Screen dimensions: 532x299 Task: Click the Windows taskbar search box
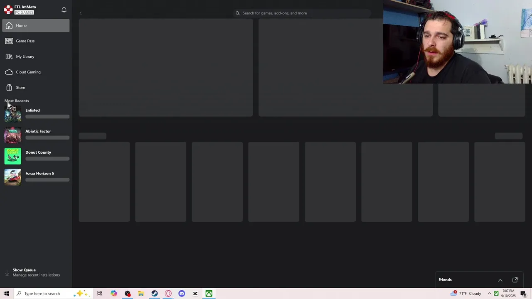(x=52, y=294)
